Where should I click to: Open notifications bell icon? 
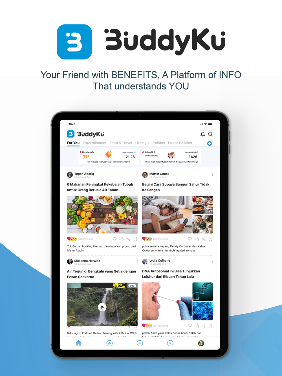click(x=202, y=134)
